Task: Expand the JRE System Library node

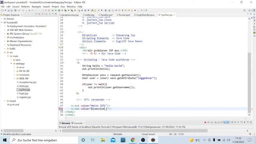Action: pyautogui.click(x=5, y=34)
